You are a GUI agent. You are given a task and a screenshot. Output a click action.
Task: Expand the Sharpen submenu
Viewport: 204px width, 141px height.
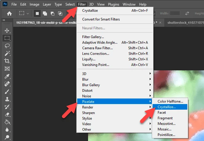pos(114,113)
